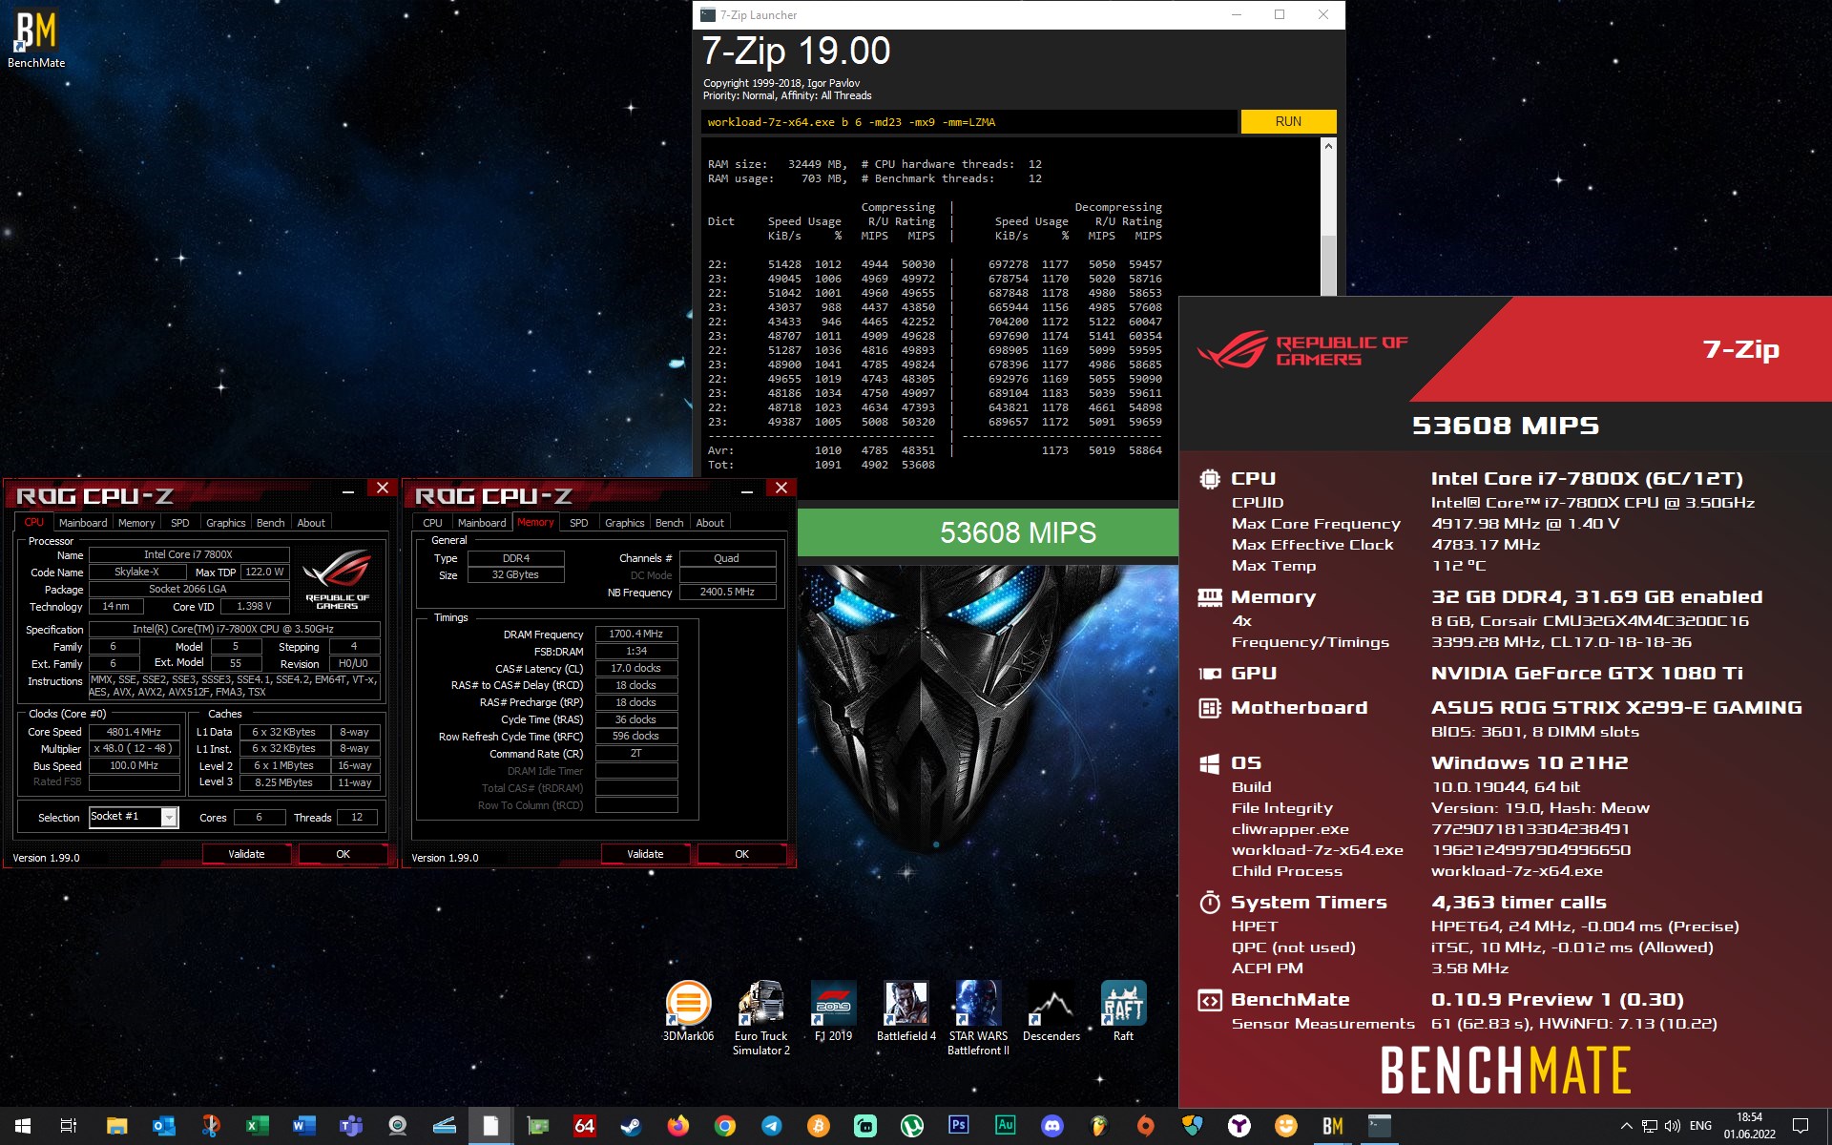Open the command prompt taskbar icon
Image resolution: width=1832 pixels, height=1145 pixels.
pyautogui.click(x=1379, y=1126)
